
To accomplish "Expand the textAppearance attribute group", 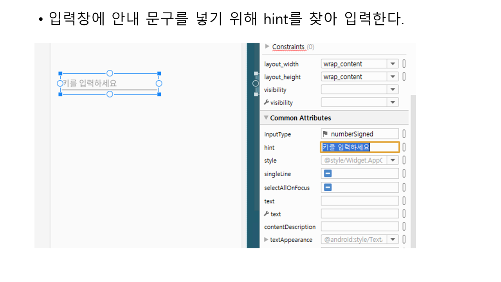I will [x=266, y=239].
